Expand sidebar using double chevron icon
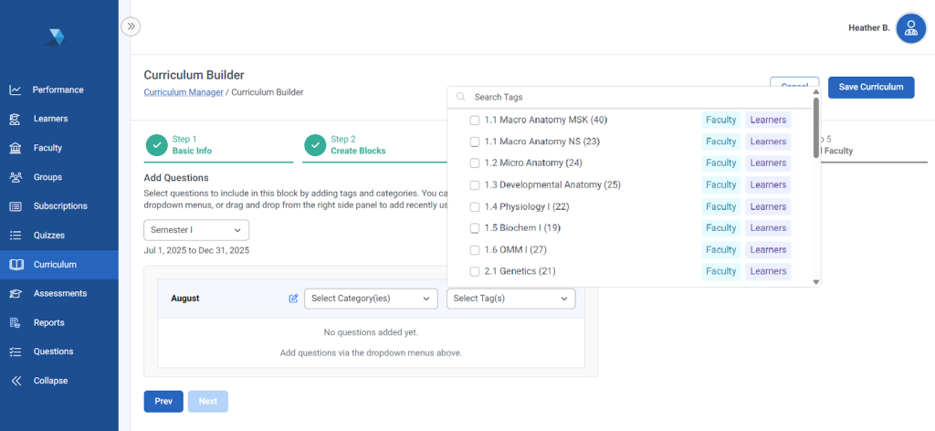The height and width of the screenshot is (431, 935). tap(131, 26)
